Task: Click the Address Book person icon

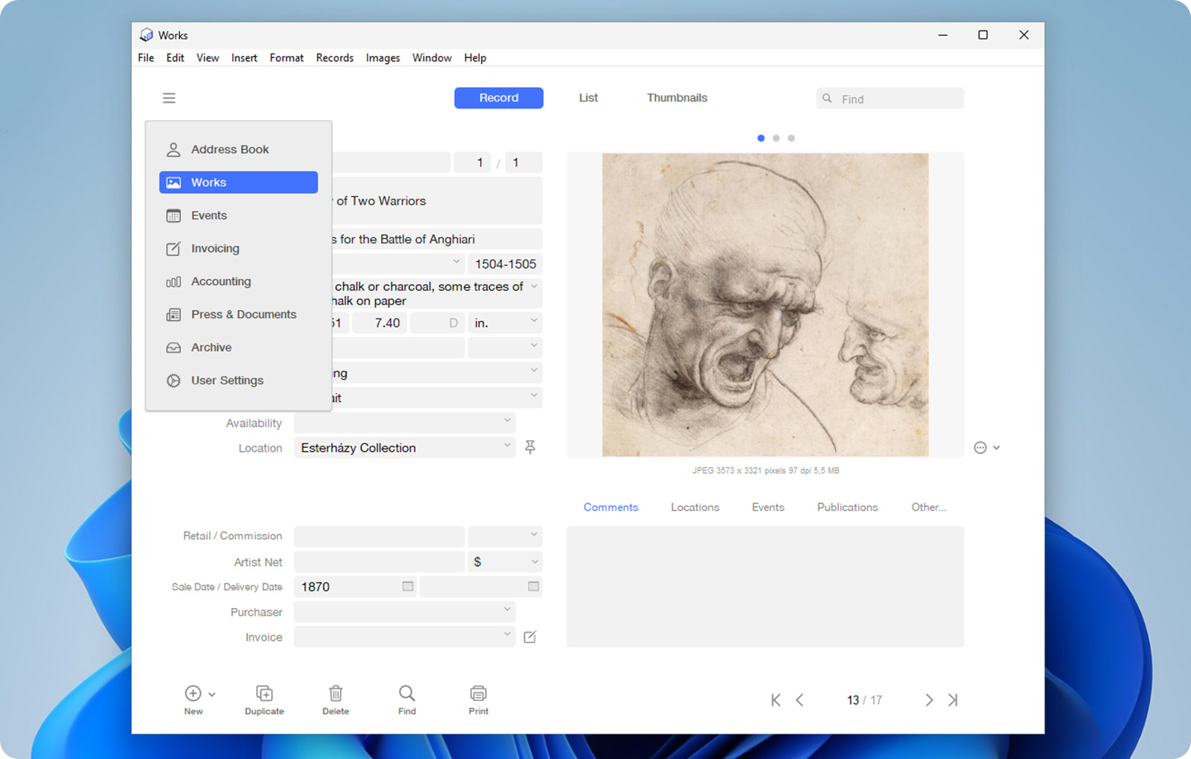Action: tap(173, 150)
